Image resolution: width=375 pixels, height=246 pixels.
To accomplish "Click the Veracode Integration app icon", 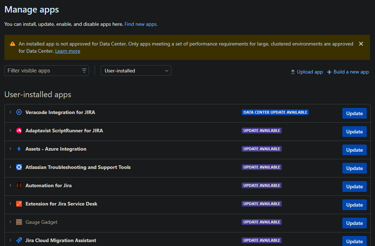I will click(19, 112).
